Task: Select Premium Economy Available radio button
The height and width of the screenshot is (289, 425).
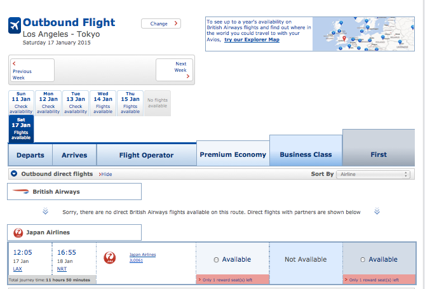Action: pyautogui.click(x=217, y=260)
